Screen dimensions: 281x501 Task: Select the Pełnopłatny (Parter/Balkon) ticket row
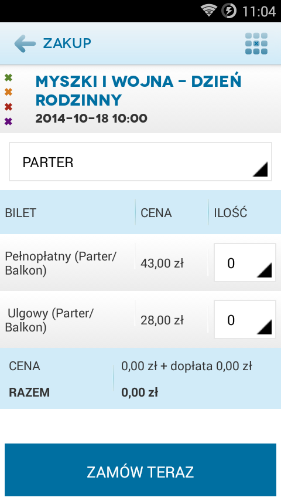point(140,263)
